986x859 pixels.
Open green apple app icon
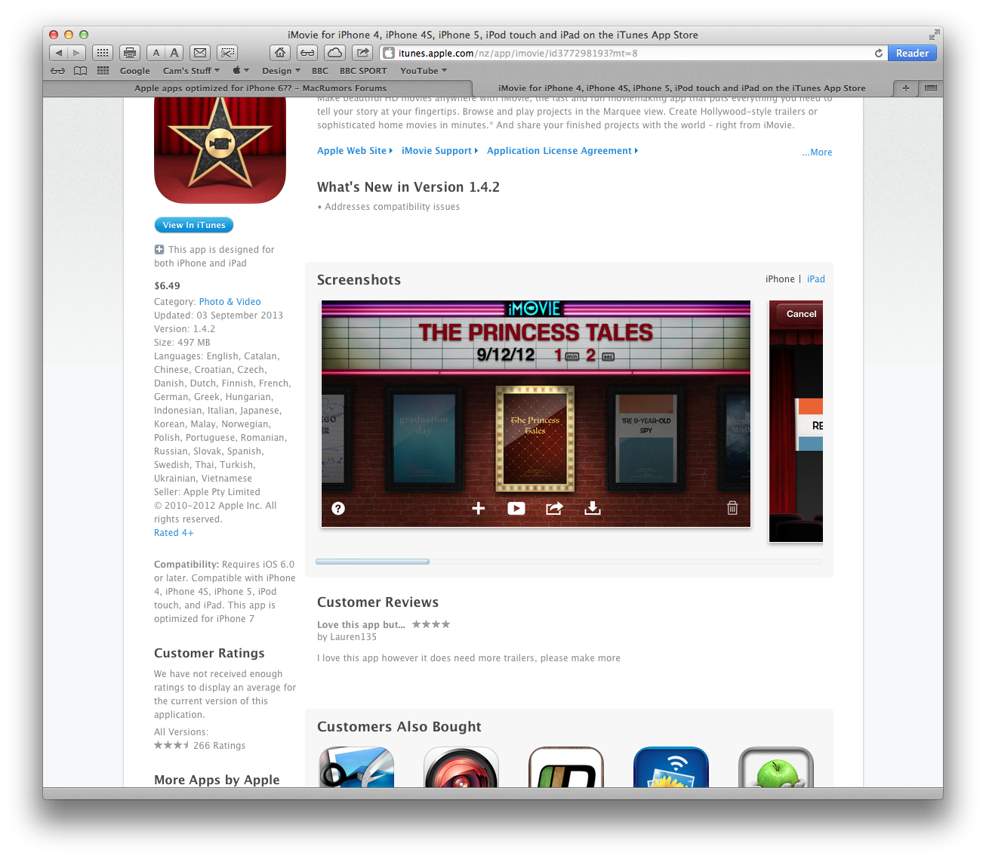point(776,768)
